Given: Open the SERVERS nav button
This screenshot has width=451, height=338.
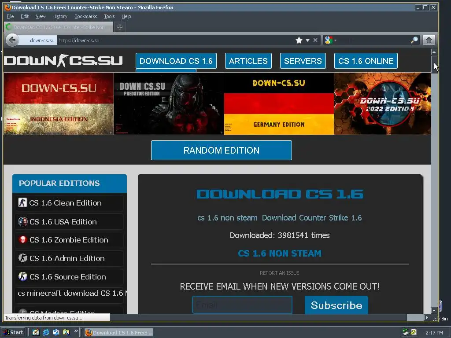Looking at the screenshot, I should [303, 61].
